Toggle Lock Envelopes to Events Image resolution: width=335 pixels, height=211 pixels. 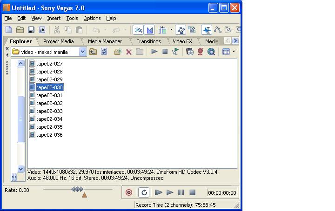(x=181, y=30)
